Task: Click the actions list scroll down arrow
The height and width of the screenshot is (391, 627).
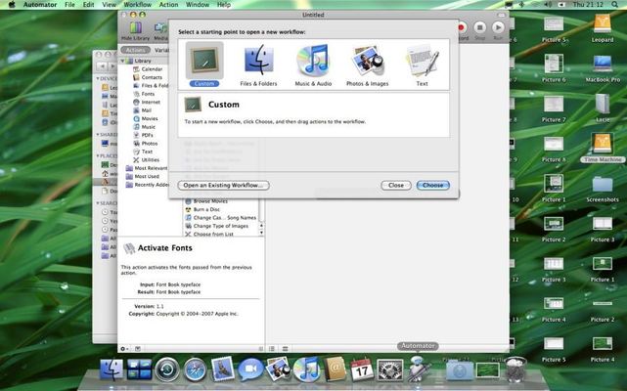Action: [261, 233]
